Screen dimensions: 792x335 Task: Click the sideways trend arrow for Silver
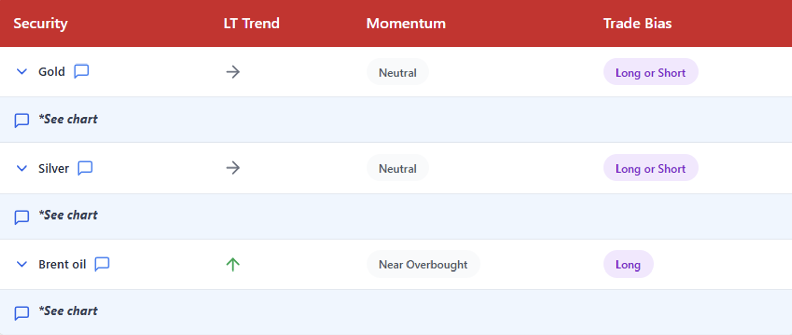coord(233,168)
